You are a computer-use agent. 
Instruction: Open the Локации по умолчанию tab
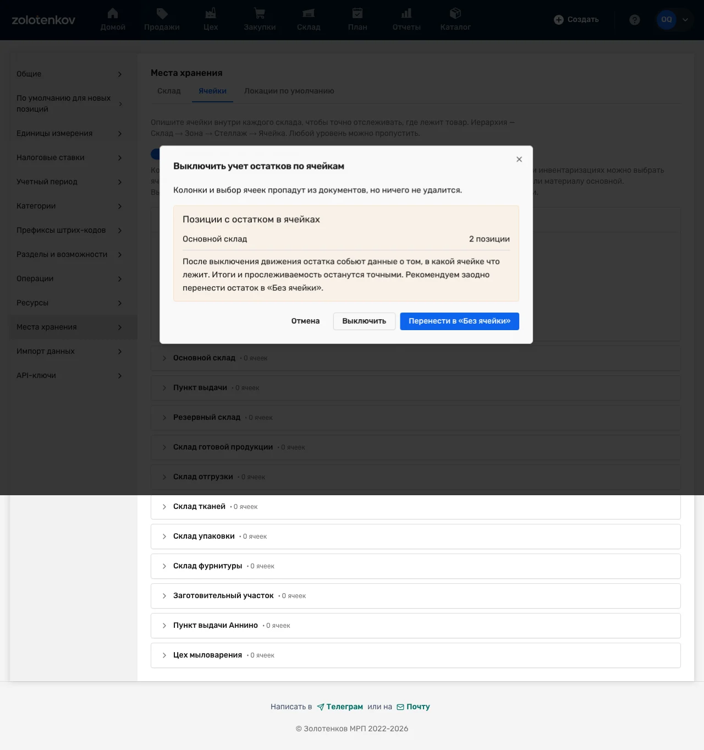click(x=289, y=91)
